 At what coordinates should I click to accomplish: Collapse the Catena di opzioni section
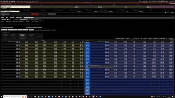(1, 32)
